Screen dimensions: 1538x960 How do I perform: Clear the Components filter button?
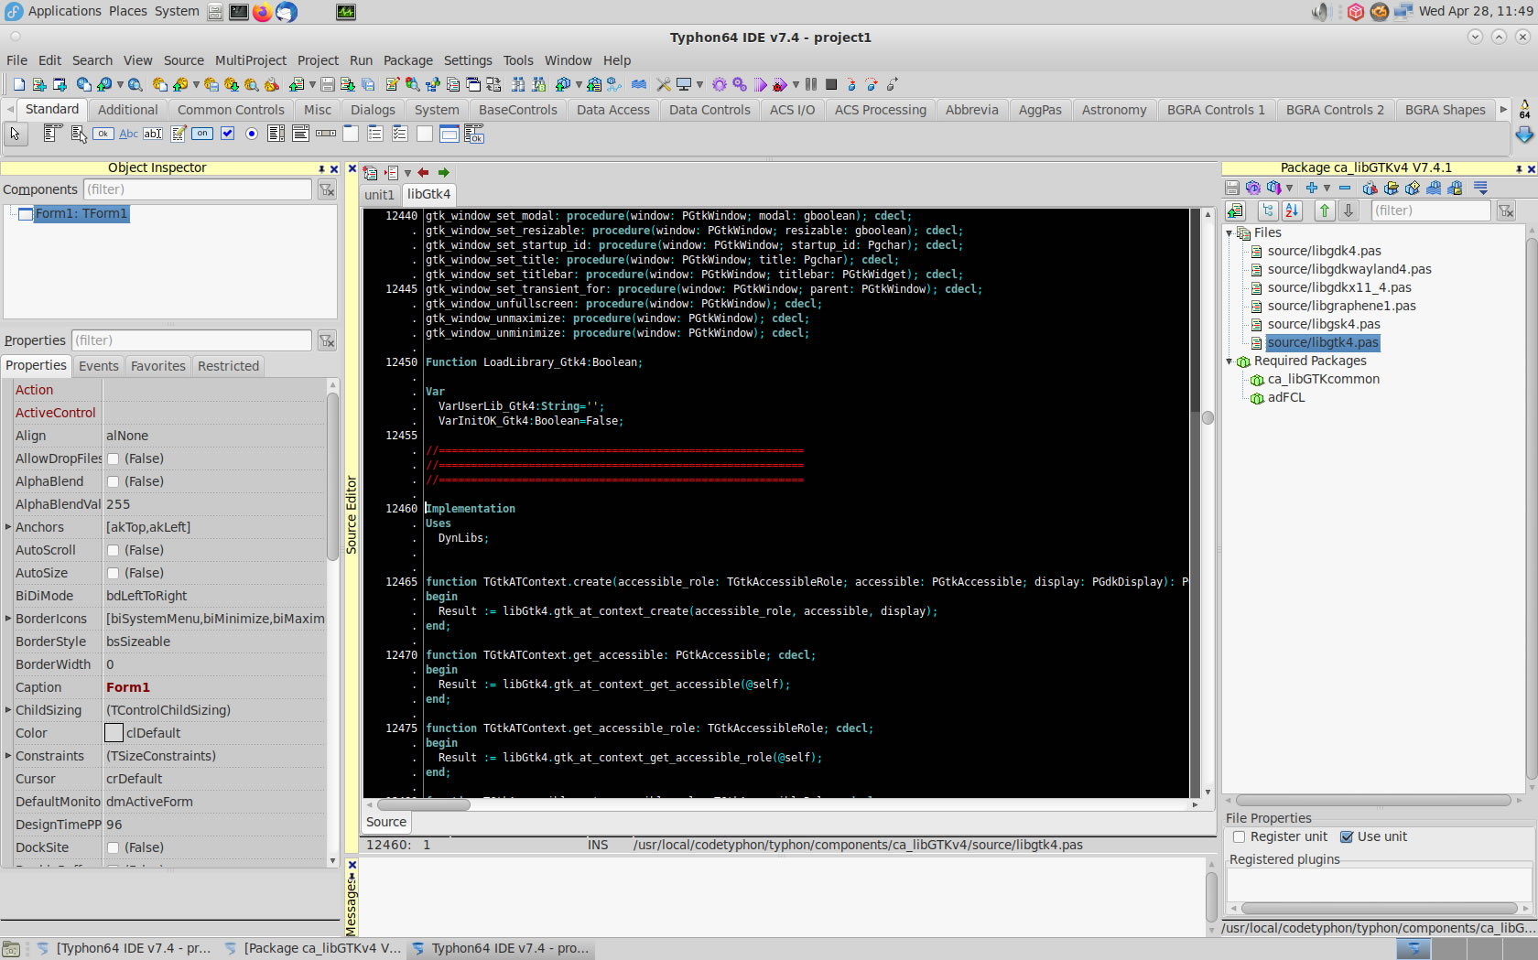tap(327, 189)
